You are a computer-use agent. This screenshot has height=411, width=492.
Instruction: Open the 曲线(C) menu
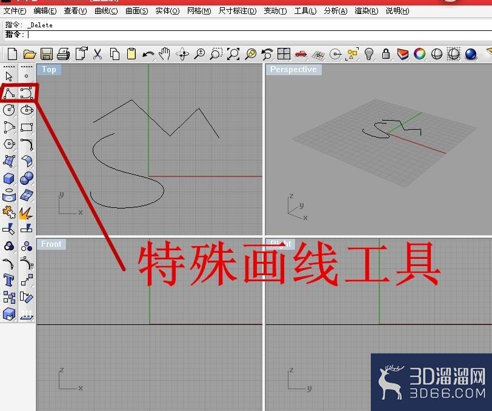click(106, 11)
